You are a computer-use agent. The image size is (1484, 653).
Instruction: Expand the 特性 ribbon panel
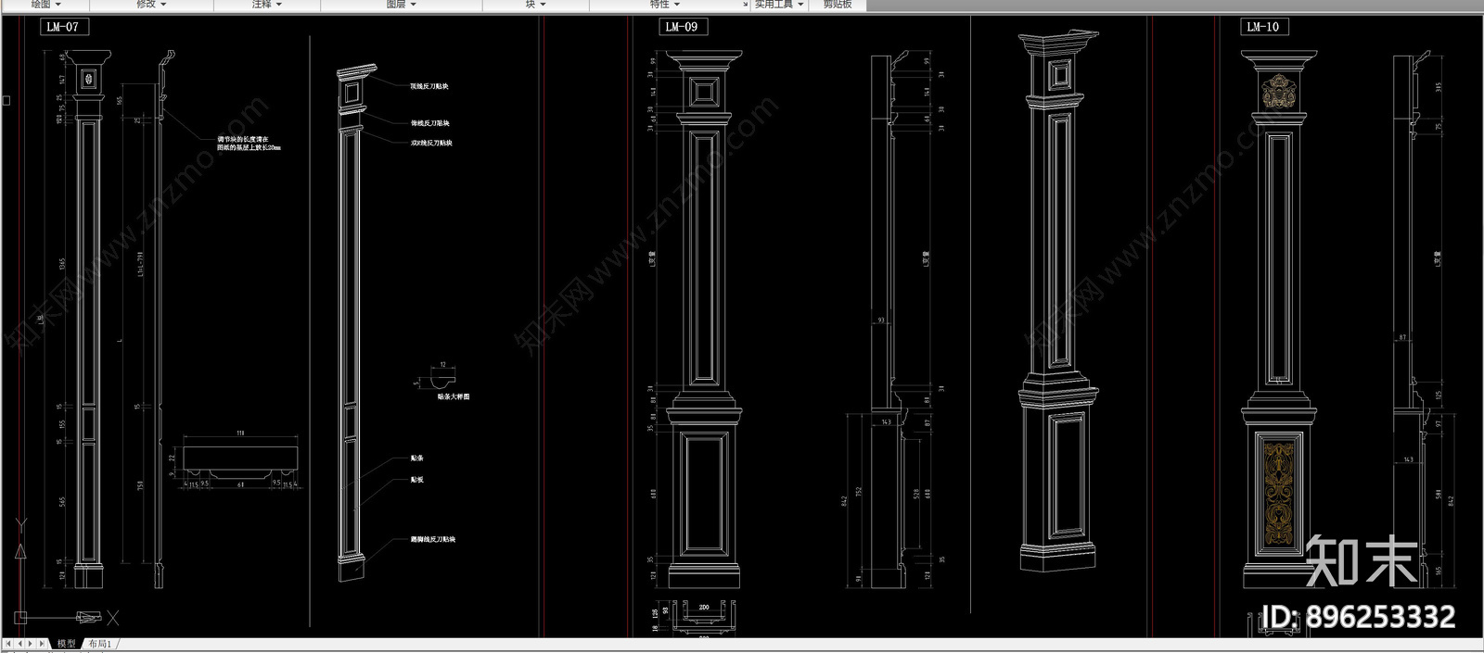[665, 5]
